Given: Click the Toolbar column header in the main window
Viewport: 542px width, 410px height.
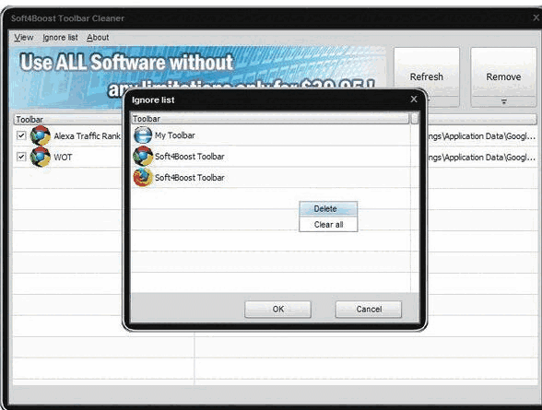Looking at the screenshot, I should tap(68, 120).
